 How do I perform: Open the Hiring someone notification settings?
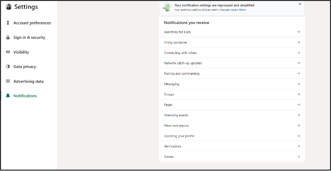(175, 42)
